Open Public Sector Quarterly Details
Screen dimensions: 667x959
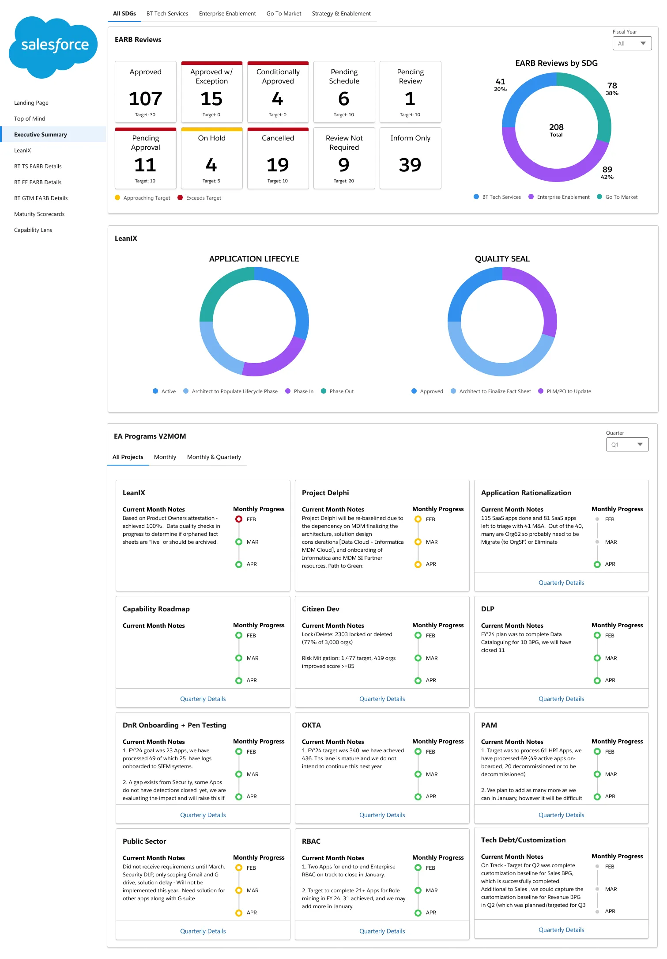[x=203, y=932]
